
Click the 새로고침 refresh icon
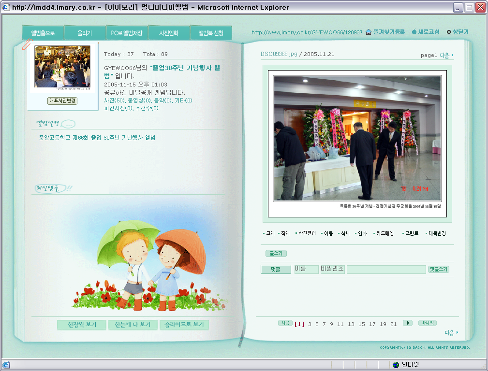point(414,32)
